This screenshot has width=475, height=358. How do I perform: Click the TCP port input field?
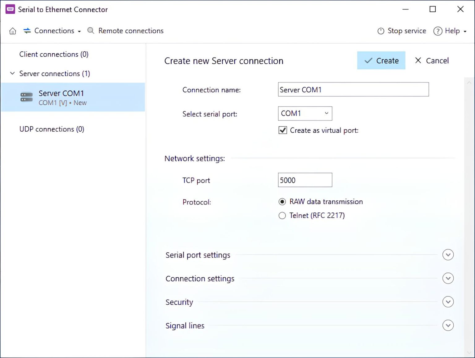305,180
